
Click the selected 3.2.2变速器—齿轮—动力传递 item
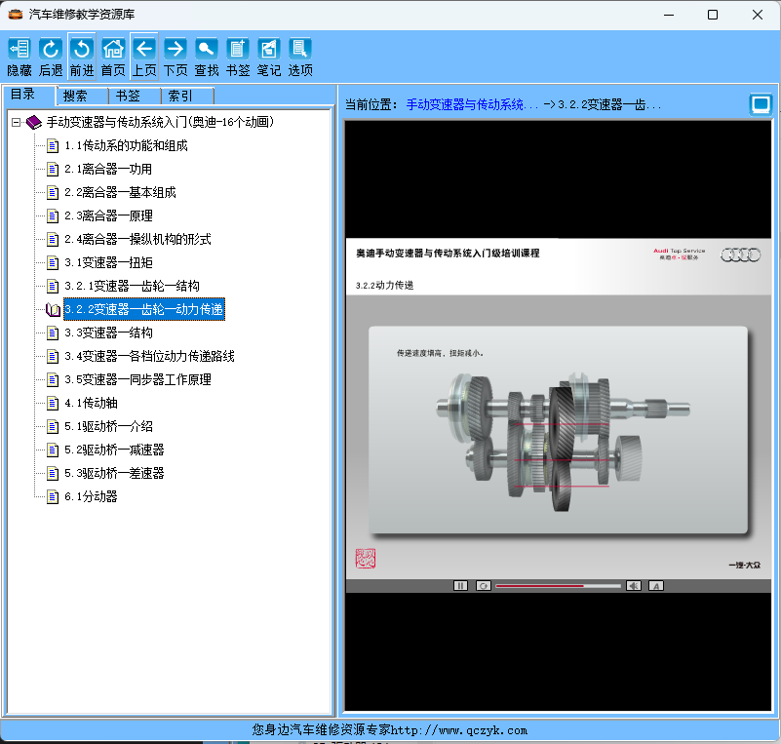[x=144, y=309]
